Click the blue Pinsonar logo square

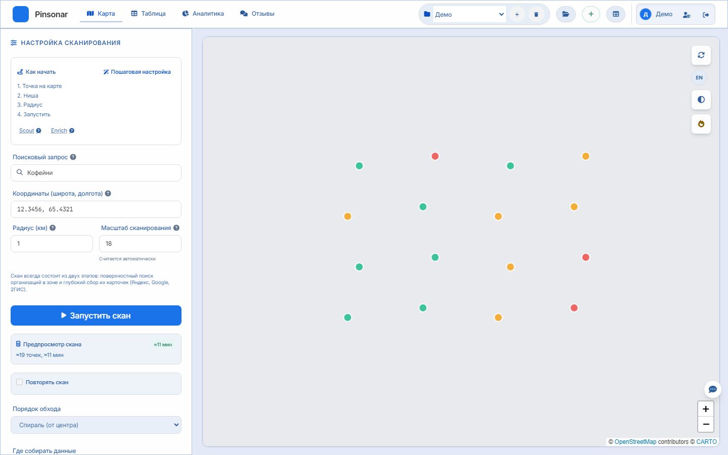pyautogui.click(x=21, y=14)
